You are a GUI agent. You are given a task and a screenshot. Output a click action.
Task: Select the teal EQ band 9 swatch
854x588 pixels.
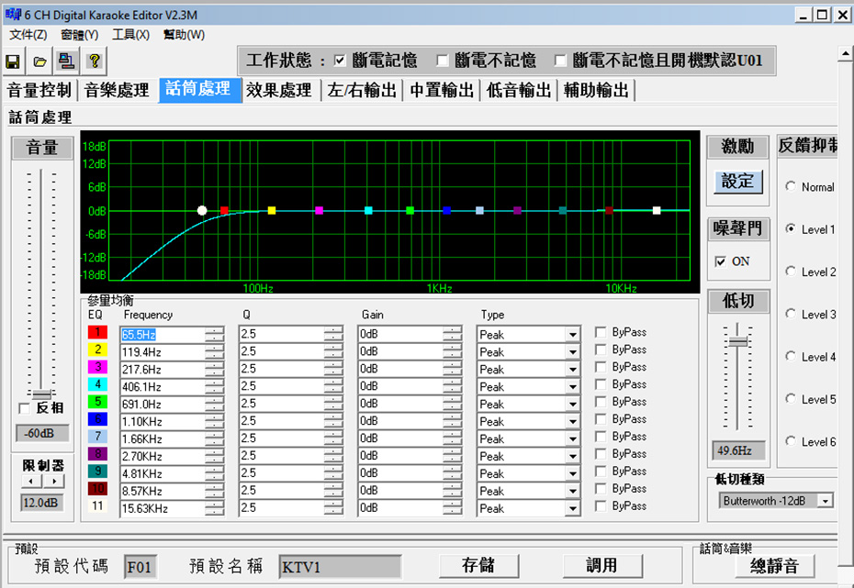pyautogui.click(x=97, y=472)
